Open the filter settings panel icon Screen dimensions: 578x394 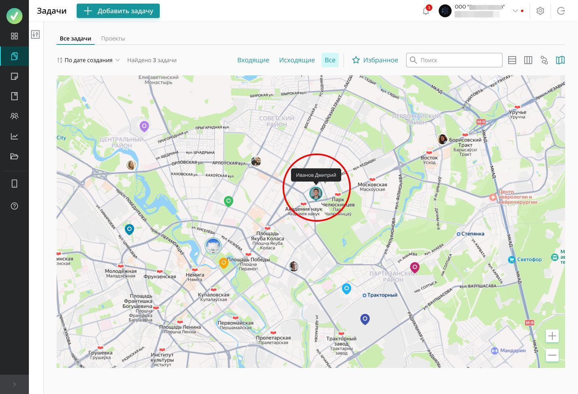pyautogui.click(x=35, y=34)
